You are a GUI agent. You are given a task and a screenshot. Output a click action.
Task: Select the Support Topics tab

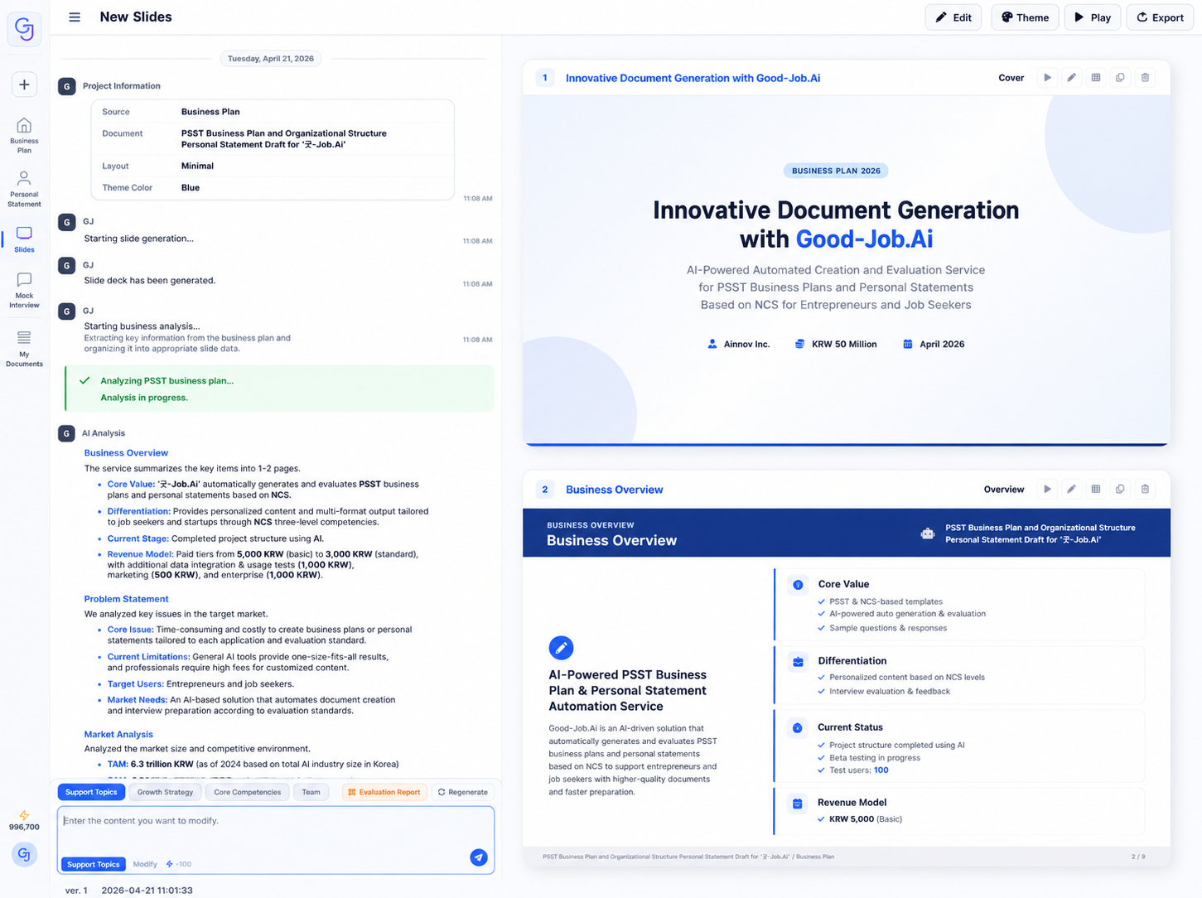(x=91, y=792)
